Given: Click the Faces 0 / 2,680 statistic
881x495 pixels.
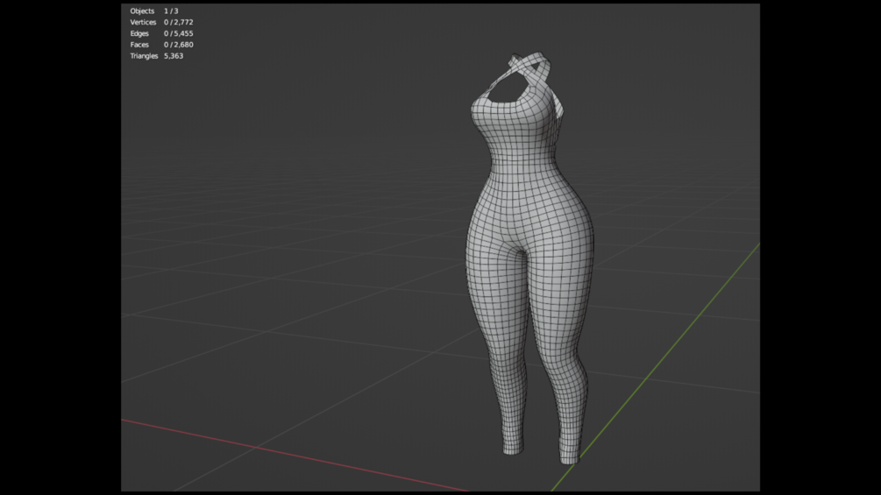Looking at the screenshot, I should [161, 45].
